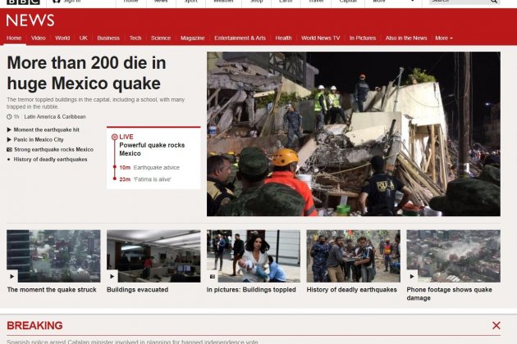Click the Latin America & Caribbean tag
Viewport: 517px width, 344px height.
(55, 117)
